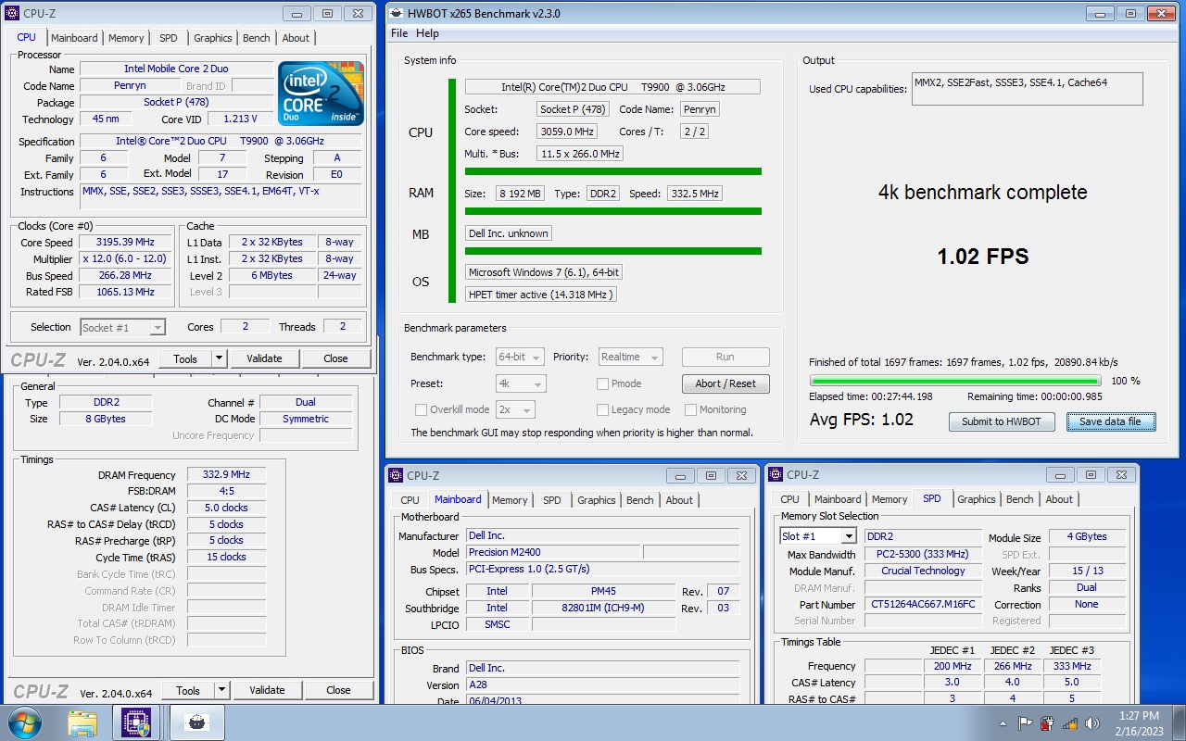Click the Show desktop strip
Screen dimensions: 1186x741
pyautogui.click(x=1179, y=723)
